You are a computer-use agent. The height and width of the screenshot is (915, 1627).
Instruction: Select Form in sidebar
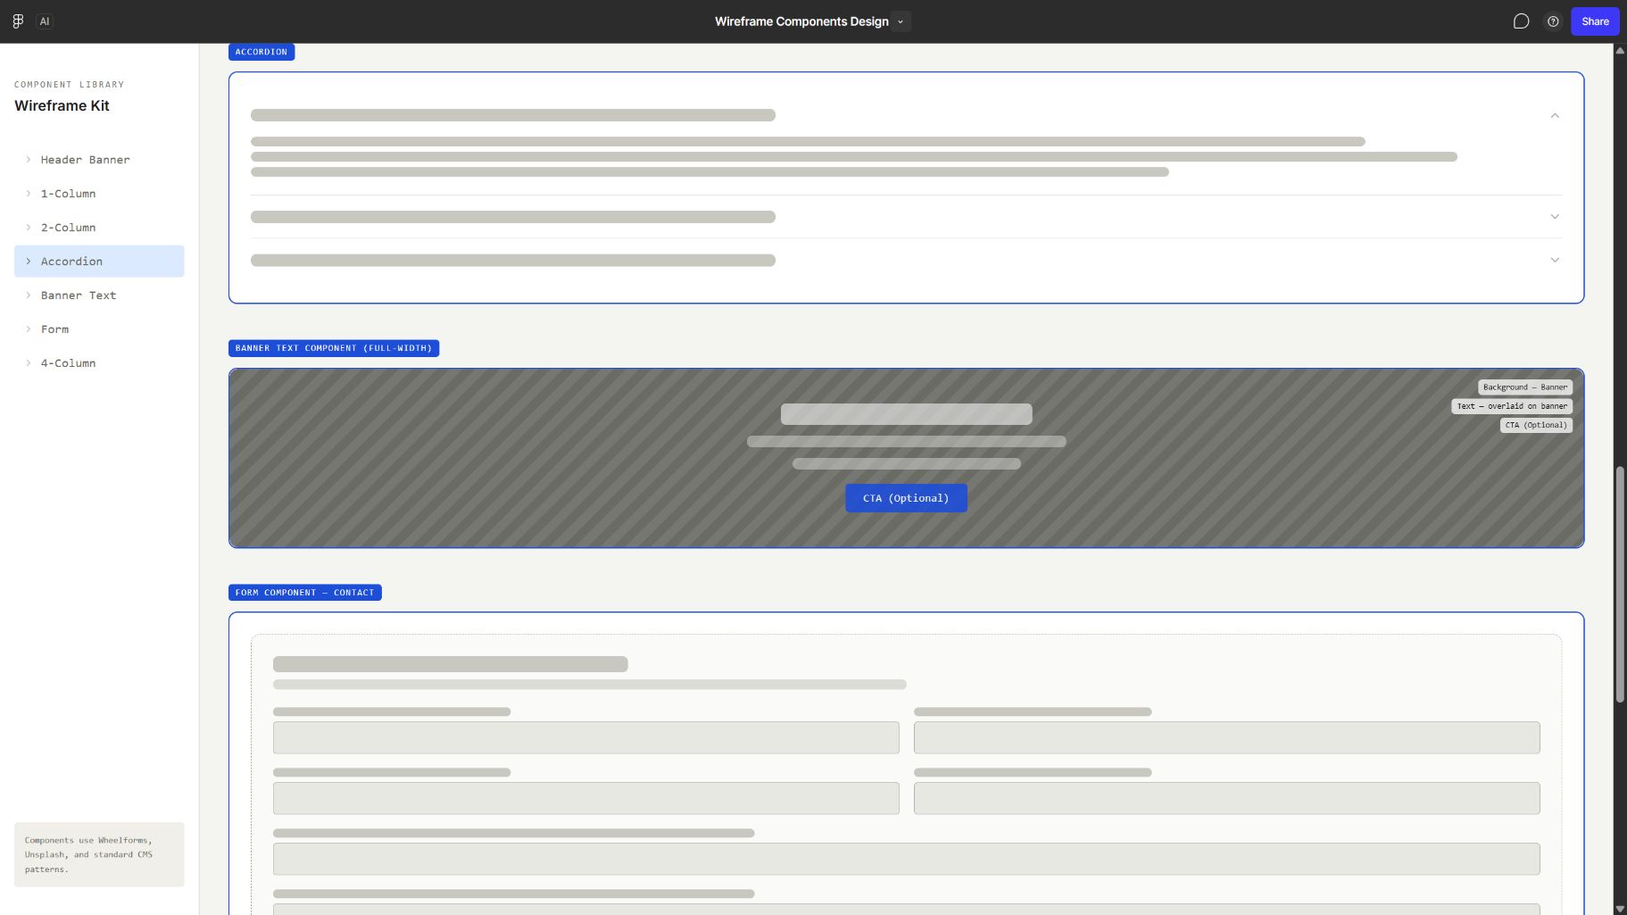point(99,329)
